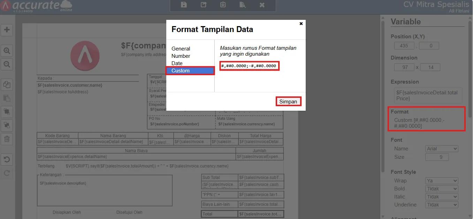Screen dimensions: 473x219
Task: Select the Date format category
Action: pyautogui.click(x=177, y=63)
